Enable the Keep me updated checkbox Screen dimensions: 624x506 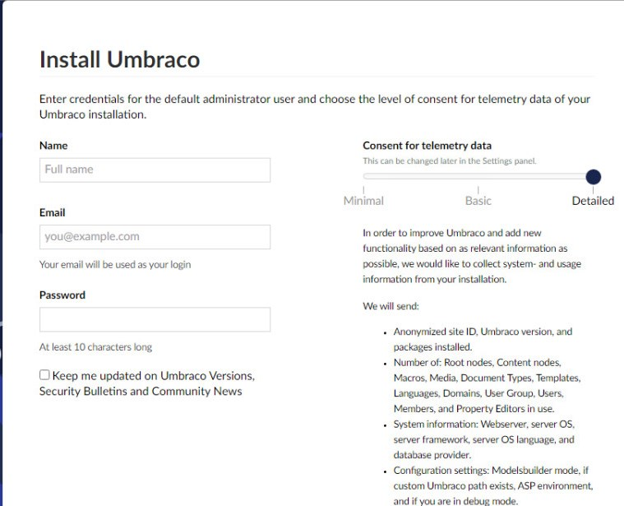click(x=44, y=375)
